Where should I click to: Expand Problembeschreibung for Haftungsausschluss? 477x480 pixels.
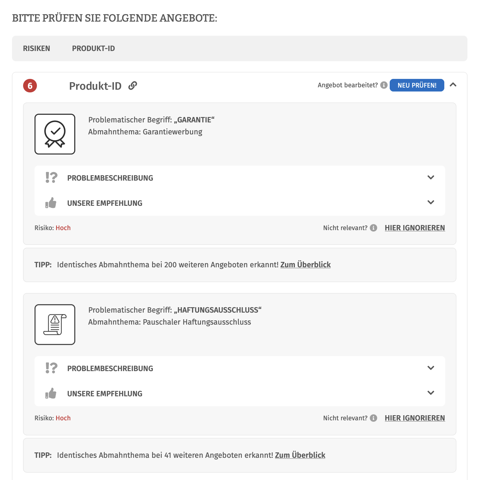431,368
